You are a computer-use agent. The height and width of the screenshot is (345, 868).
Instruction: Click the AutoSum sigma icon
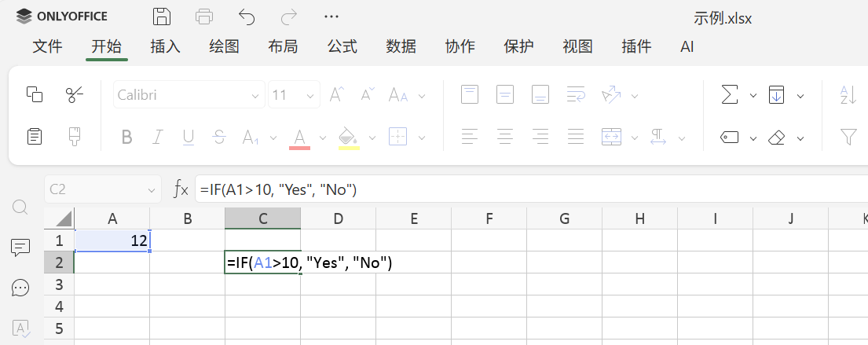730,95
